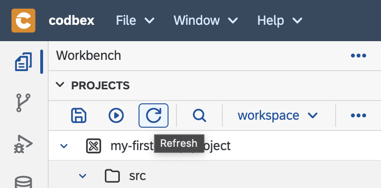This screenshot has height=188, width=381.
Task: Collapse the my-first project tree node
Action: pyautogui.click(x=64, y=146)
